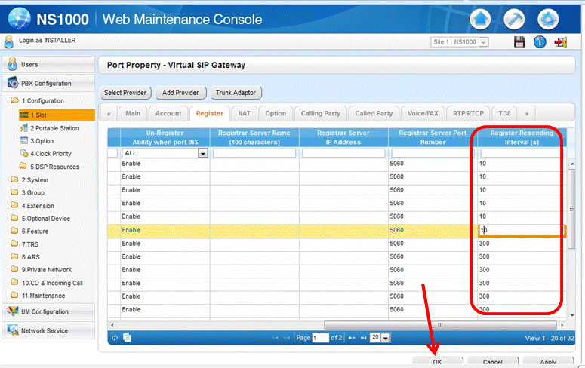Click the Add Provider button
The height and width of the screenshot is (368, 585).
181,93
